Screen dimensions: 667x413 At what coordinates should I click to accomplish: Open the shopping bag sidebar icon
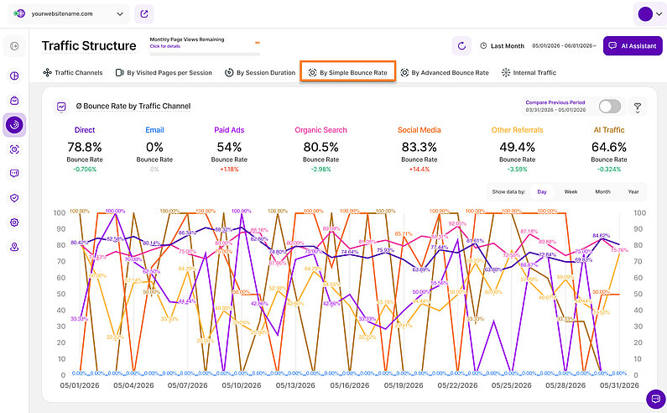pyautogui.click(x=14, y=101)
